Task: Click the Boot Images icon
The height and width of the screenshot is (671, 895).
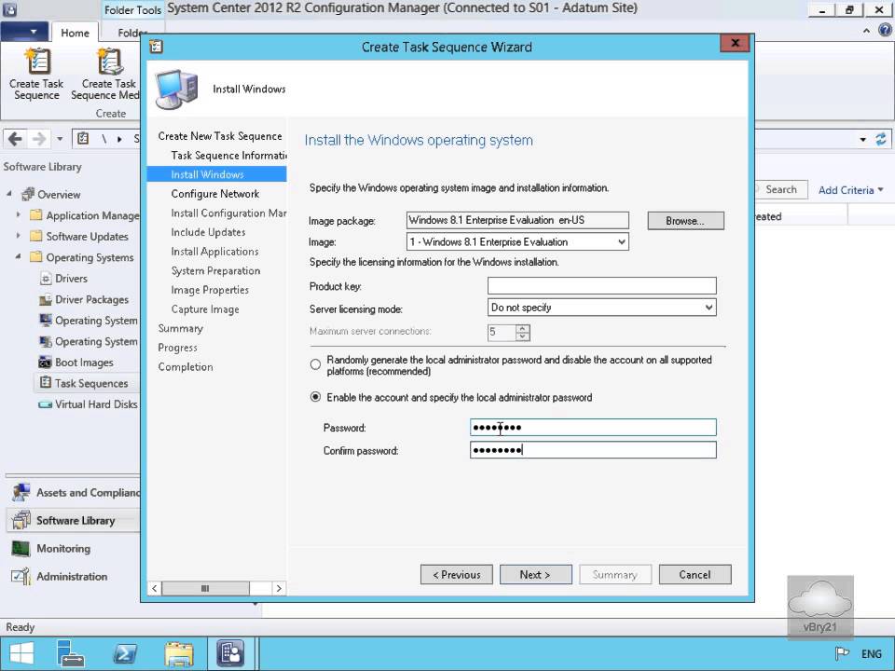Action: 45,363
